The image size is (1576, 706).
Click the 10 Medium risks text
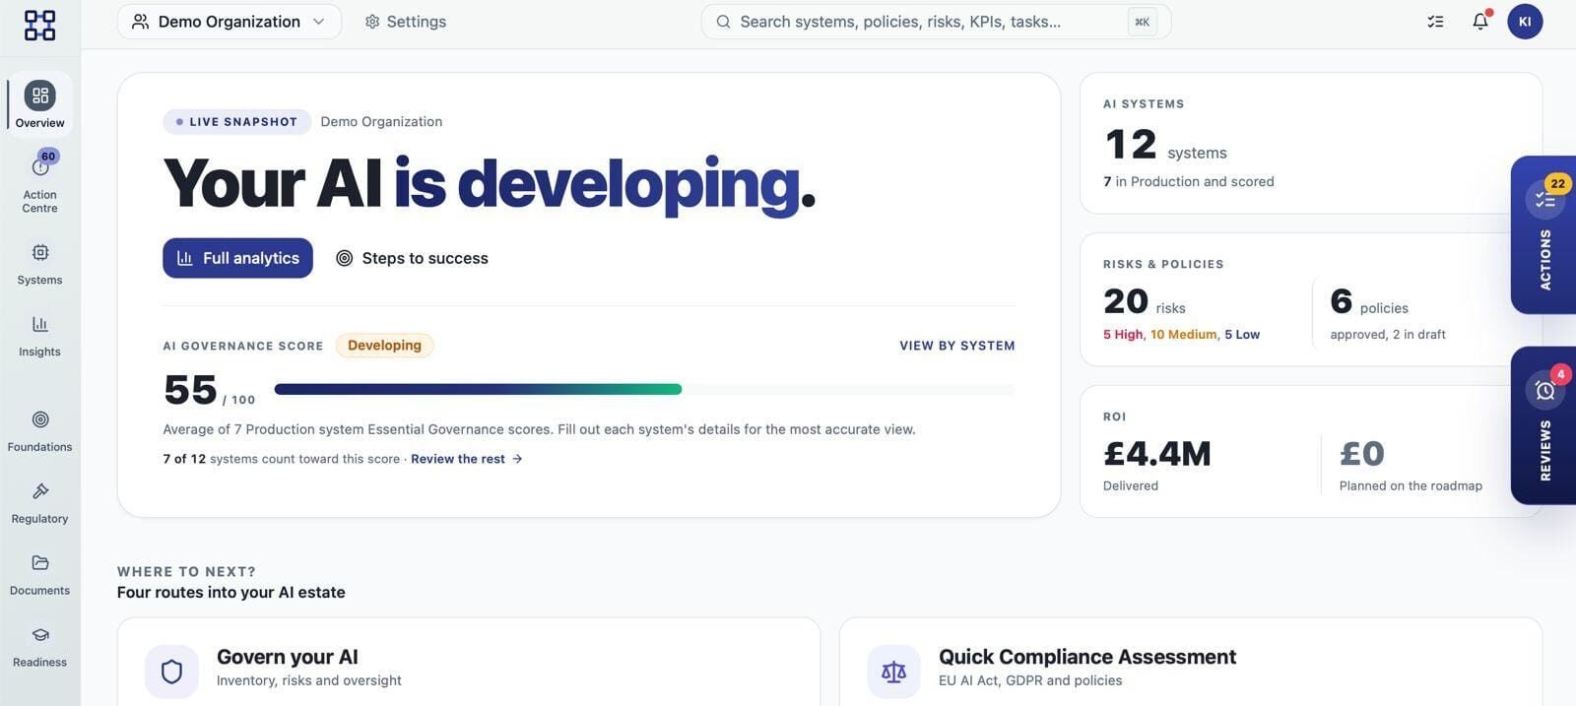pyautogui.click(x=1183, y=335)
